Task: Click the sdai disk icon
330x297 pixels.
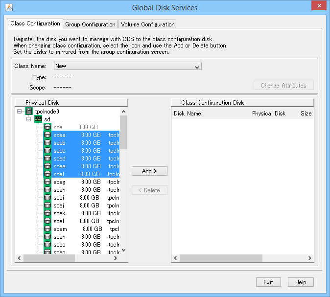Action: (47, 198)
